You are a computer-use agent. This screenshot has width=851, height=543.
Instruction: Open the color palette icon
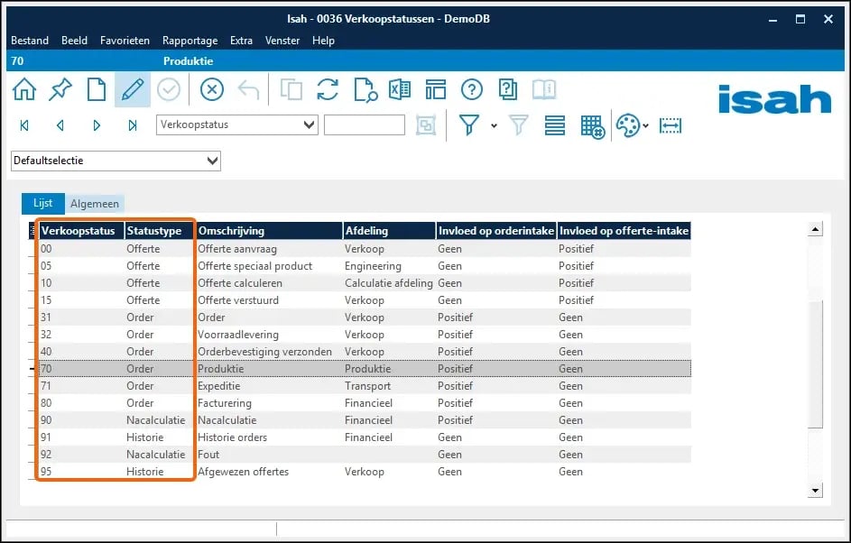[x=628, y=125]
